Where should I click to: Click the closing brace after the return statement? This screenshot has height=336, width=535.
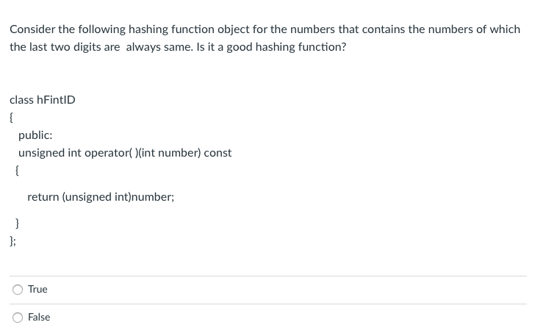click(x=17, y=224)
